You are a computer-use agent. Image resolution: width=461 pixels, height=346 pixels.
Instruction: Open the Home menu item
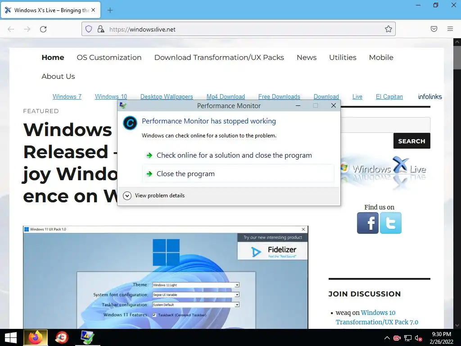pyautogui.click(x=53, y=57)
